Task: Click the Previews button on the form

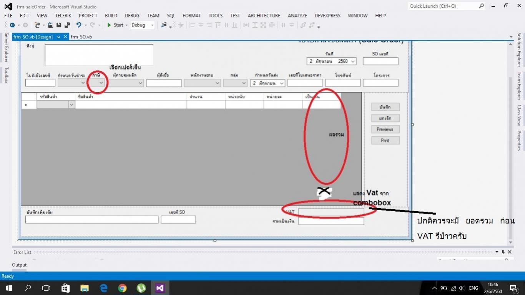Action: pos(385,129)
